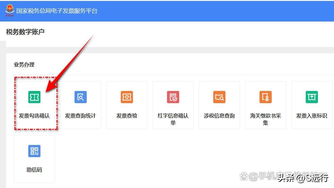
Task: Click the 海关缴款书采集 customs collection icon
Action: point(265,97)
